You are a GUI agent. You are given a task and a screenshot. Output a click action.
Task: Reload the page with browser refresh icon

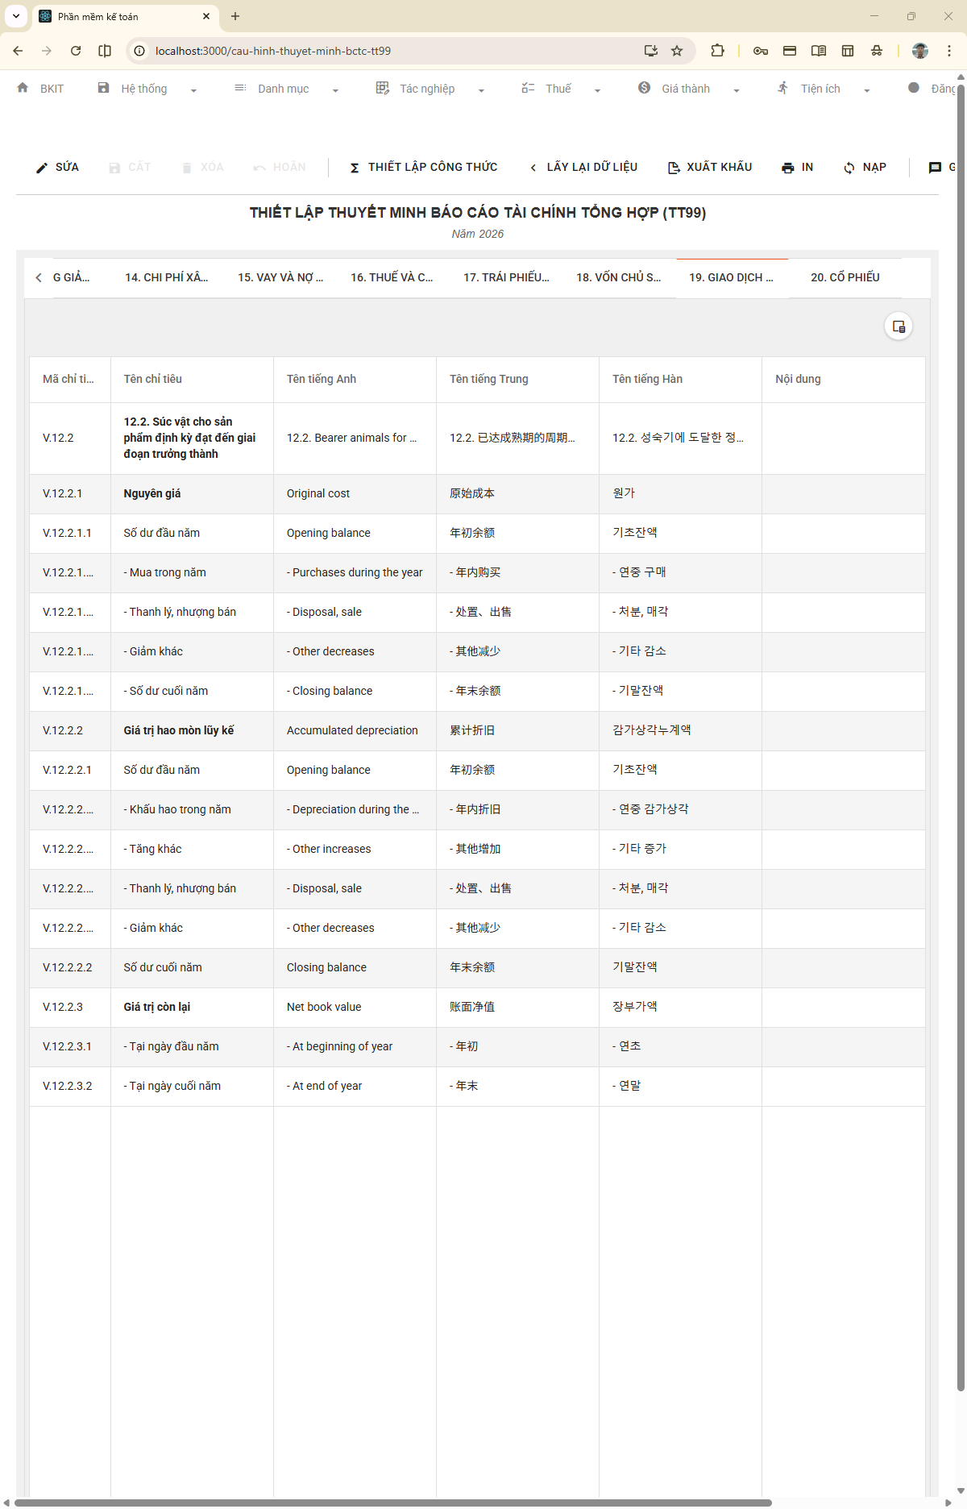coord(76,51)
